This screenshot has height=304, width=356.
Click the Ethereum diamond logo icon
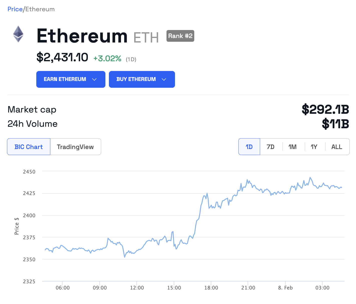(x=18, y=34)
